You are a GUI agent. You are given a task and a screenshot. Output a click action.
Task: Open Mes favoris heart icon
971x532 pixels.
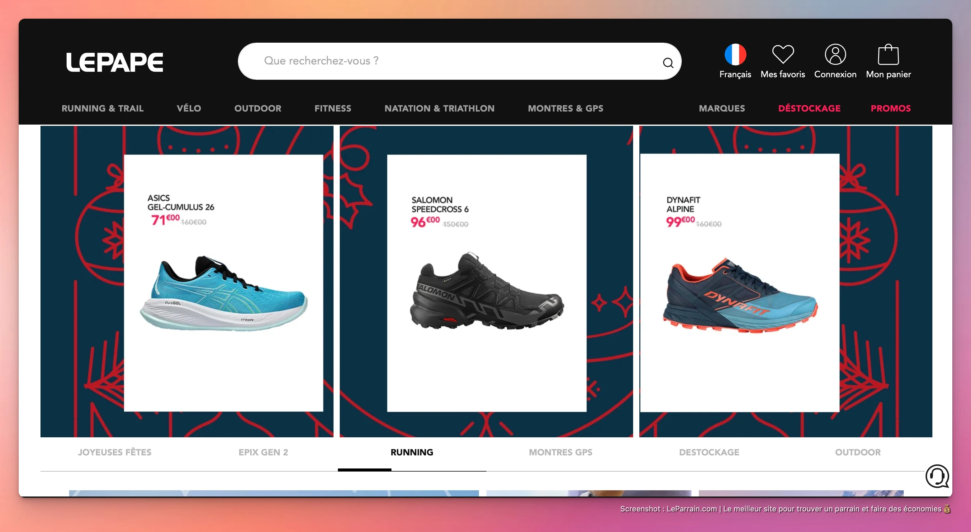click(x=783, y=55)
